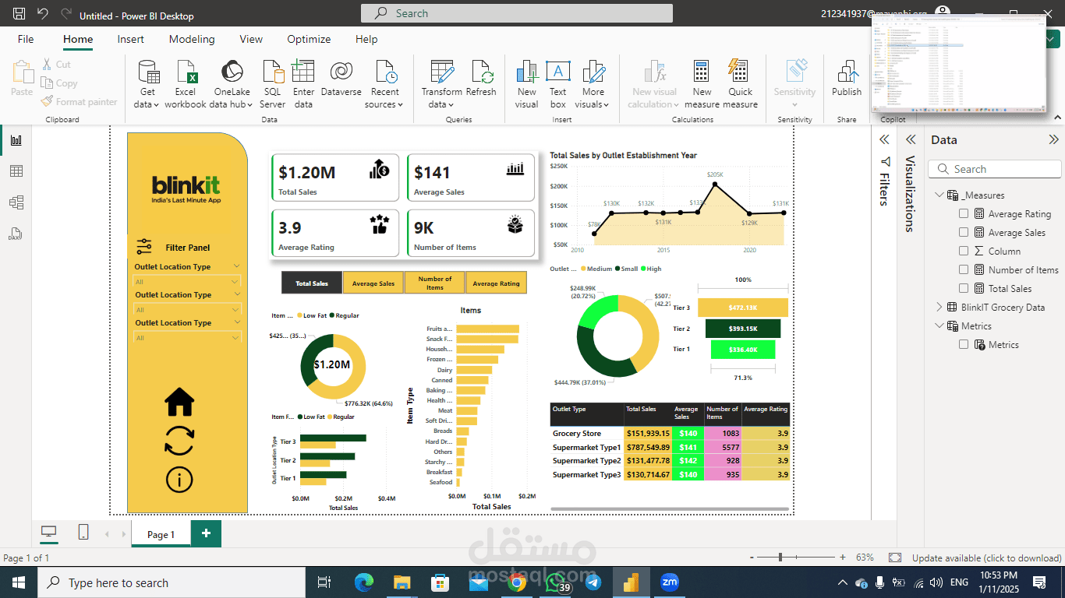1065x598 pixels.
Task: Switch to the Modeling ribbon tab
Action: click(192, 39)
